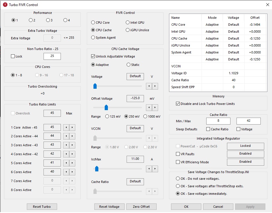Select Performance profile 2
Screen dimensions: 272x213
coord(32,20)
